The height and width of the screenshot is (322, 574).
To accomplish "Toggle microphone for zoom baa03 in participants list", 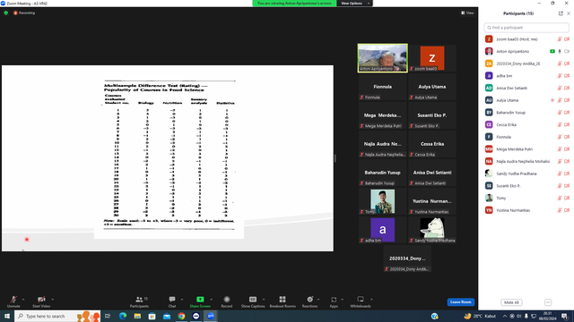I will (x=560, y=39).
